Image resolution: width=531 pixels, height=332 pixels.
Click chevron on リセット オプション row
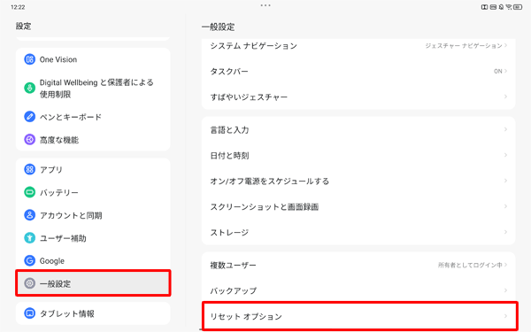(505, 316)
